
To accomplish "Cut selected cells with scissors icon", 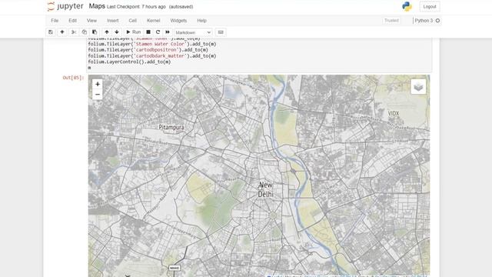I will point(74,32).
